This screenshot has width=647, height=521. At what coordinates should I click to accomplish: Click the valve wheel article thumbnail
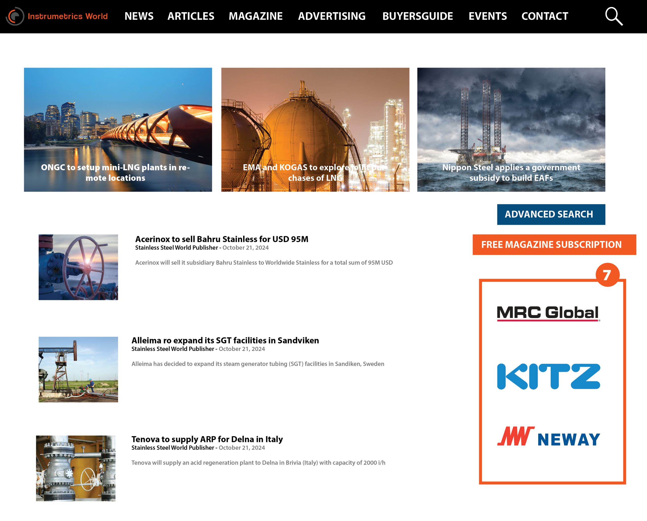78,267
